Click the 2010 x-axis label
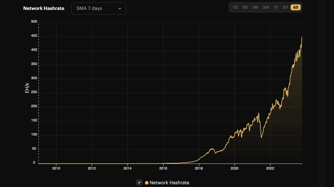 [56, 168]
